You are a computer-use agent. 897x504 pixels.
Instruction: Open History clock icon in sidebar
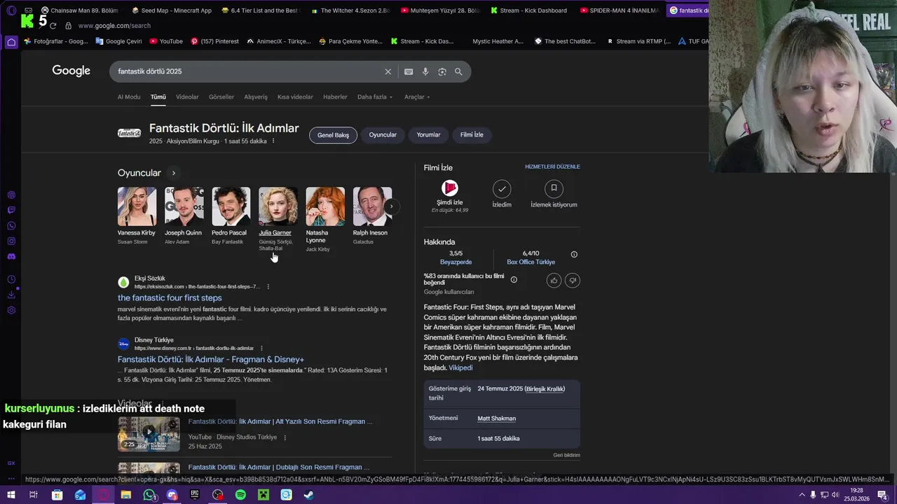pyautogui.click(x=11, y=279)
